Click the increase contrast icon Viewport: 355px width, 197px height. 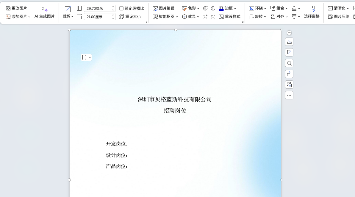tap(205, 8)
